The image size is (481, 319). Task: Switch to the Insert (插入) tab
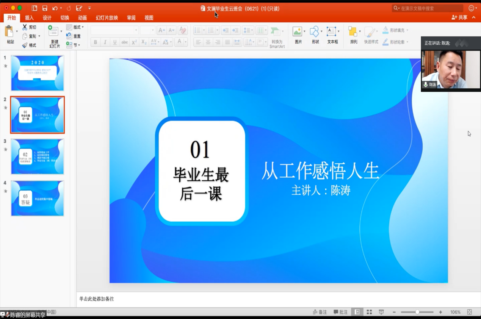coord(29,18)
